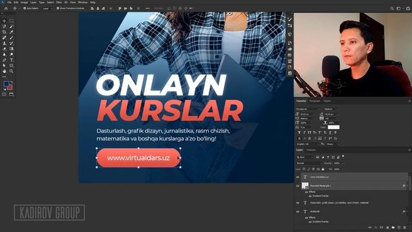412x232 pixels.
Task: Toggle Gradient Overlay visibility under Rounded Rectangle 1
Action: click(310, 196)
